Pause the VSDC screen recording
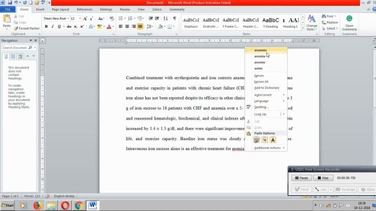The width and height of the screenshot is (376, 211). [301, 178]
